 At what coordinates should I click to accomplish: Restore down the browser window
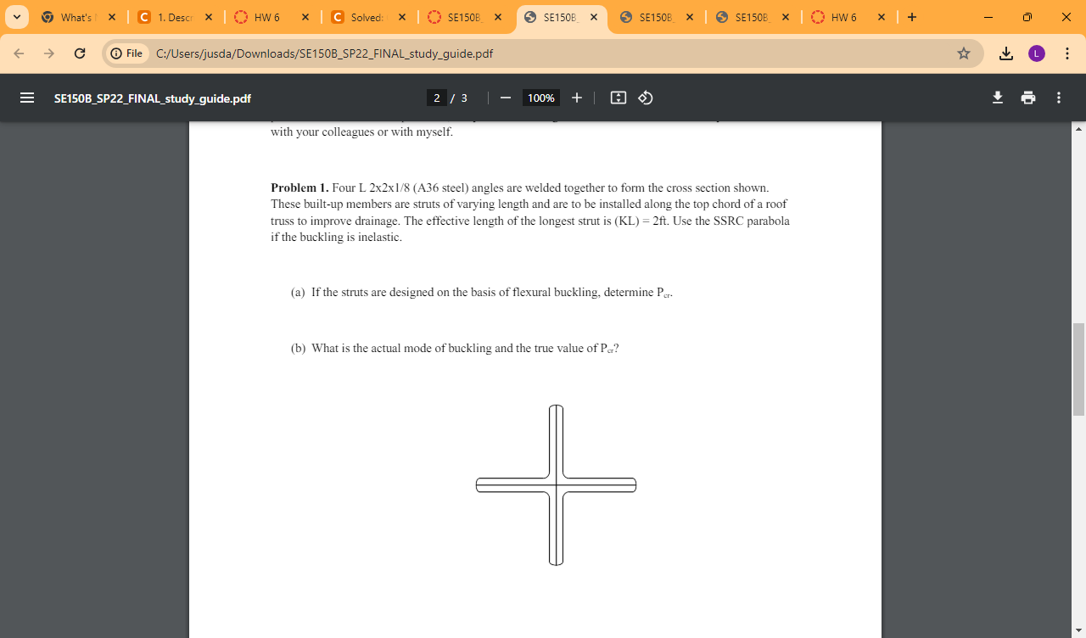[1027, 17]
